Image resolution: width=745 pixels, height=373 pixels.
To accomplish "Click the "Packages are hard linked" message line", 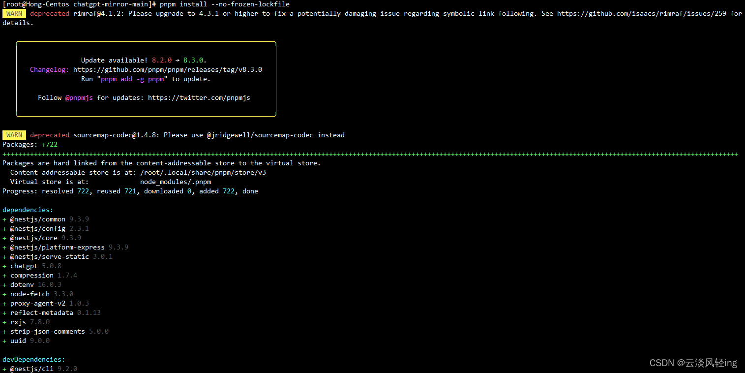I will [162, 163].
